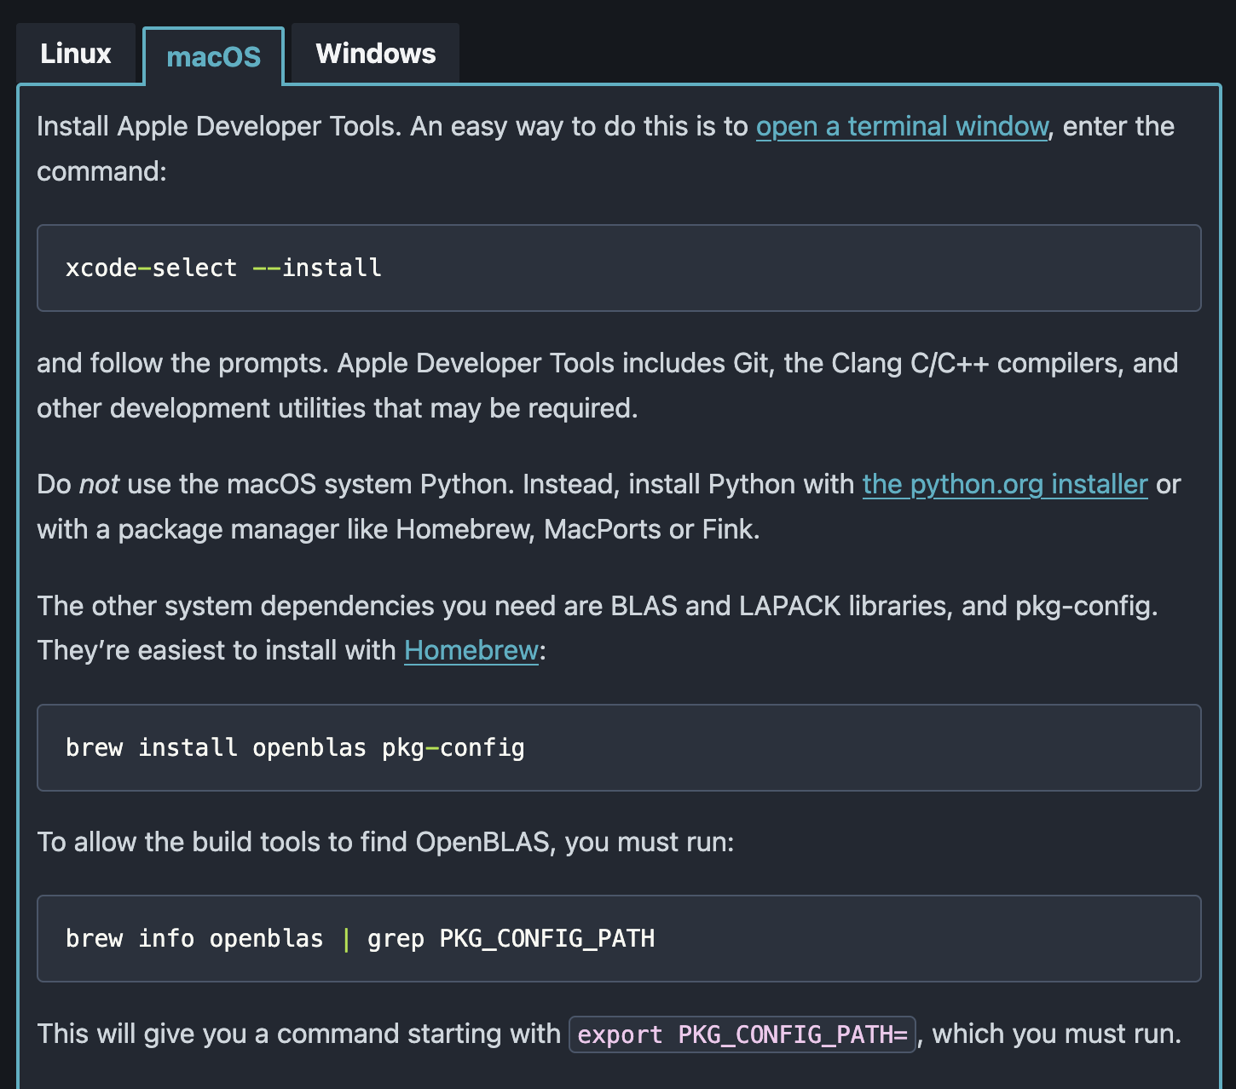Image resolution: width=1236 pixels, height=1089 pixels.
Task: Click the "which you must run" text
Action: pyautogui.click(x=1057, y=1034)
